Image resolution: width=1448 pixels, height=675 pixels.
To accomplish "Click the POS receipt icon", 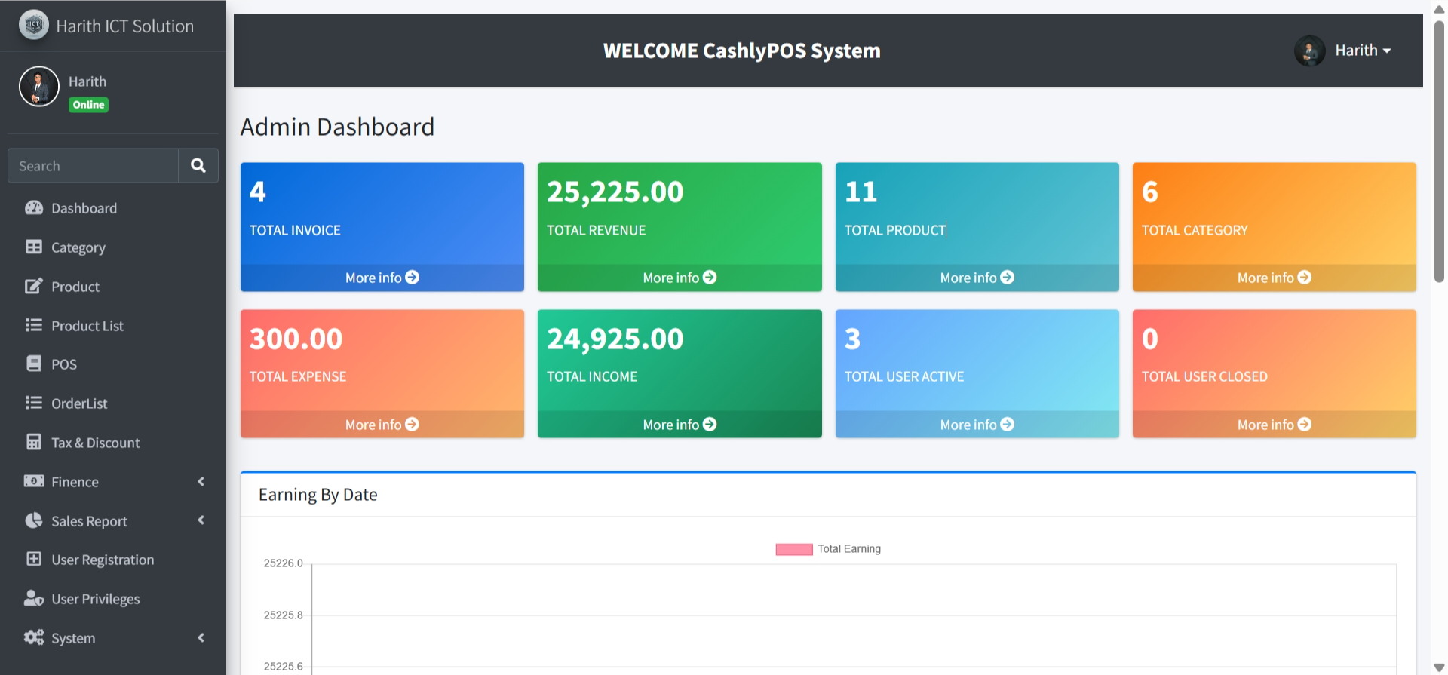I will 34,364.
